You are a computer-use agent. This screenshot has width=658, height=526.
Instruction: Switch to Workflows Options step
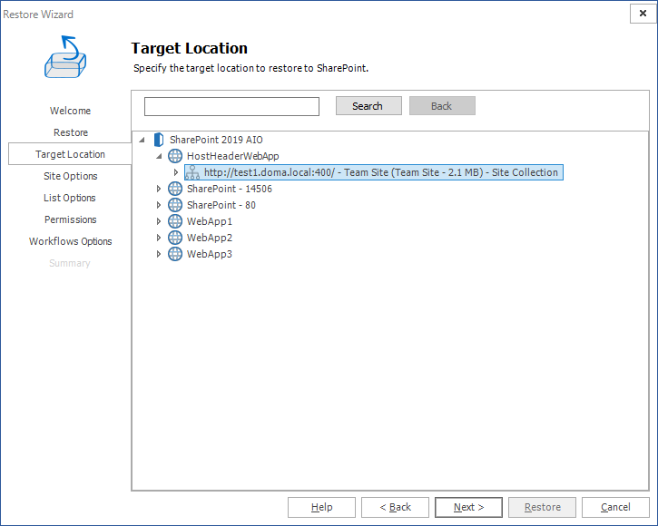point(70,241)
